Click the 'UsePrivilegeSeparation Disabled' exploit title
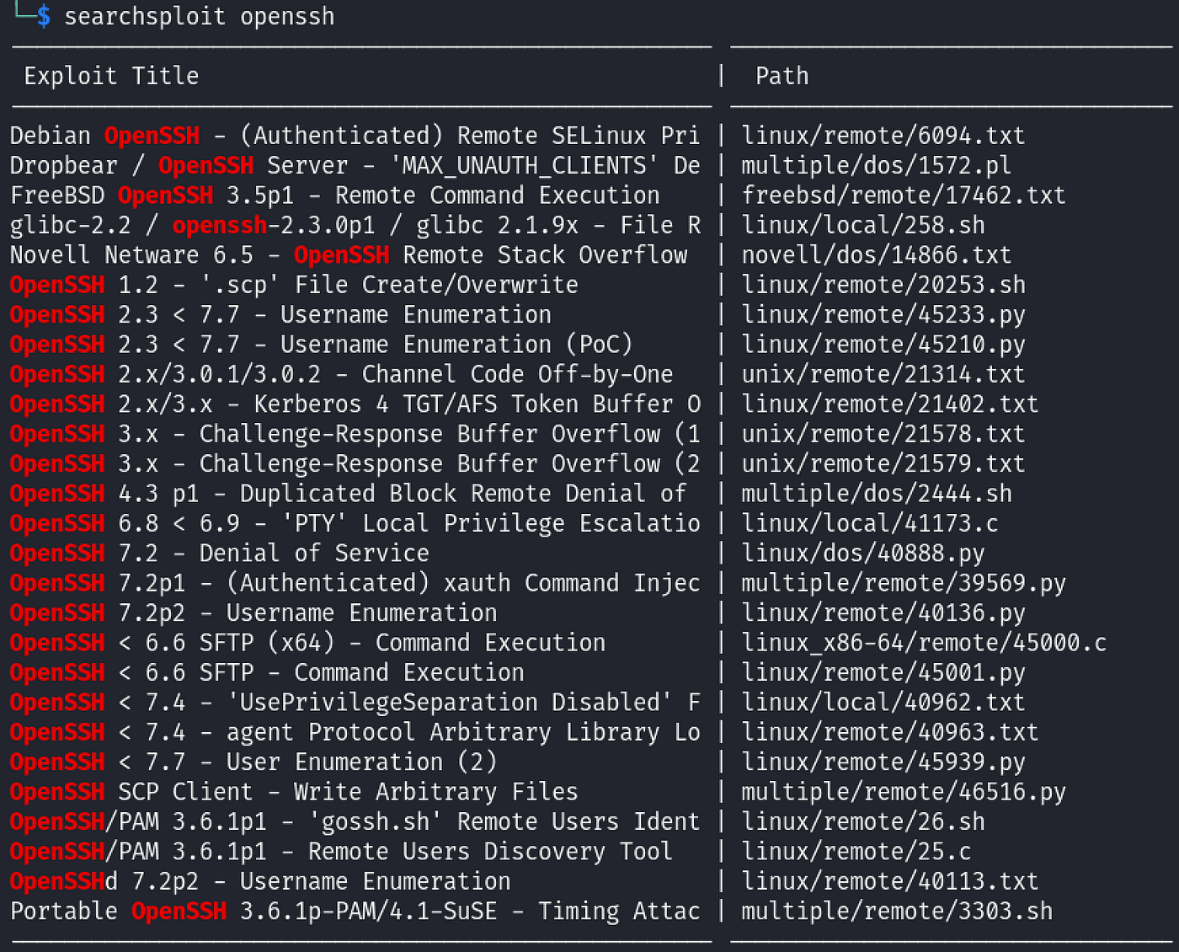 click(355, 702)
